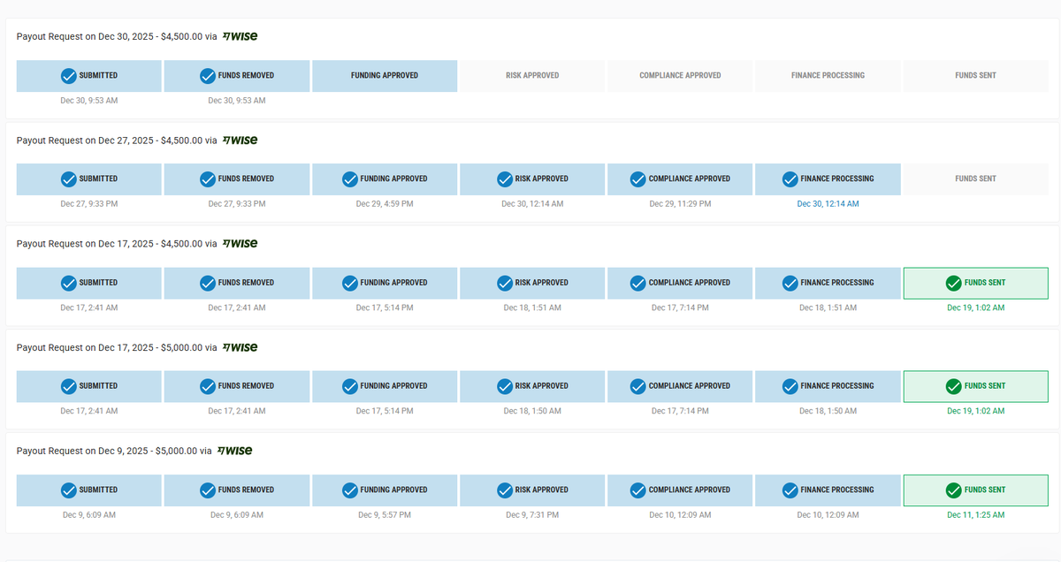Click the green Funds Sent checkmark, Dec 17 $4,500.00 payout
The image size is (1061, 562).
click(953, 283)
